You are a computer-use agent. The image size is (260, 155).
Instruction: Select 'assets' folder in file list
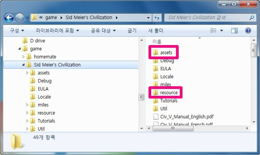click(x=166, y=53)
